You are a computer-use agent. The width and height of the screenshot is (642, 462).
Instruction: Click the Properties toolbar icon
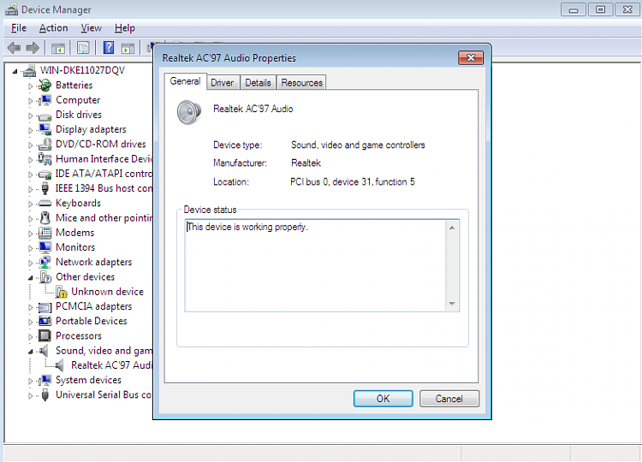[83, 48]
